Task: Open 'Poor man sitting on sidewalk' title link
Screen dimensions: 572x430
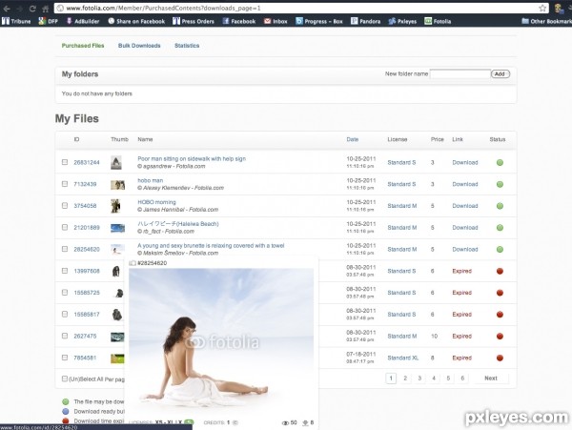Action: (192, 158)
